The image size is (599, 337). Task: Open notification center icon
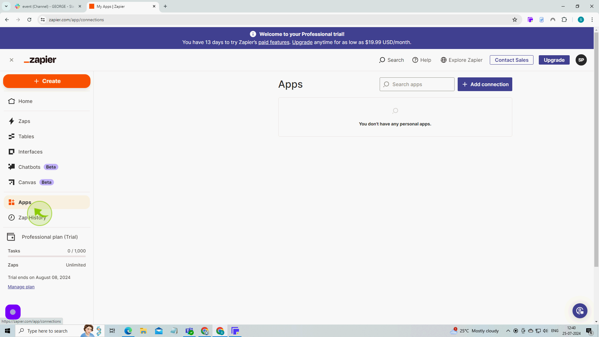point(589,331)
